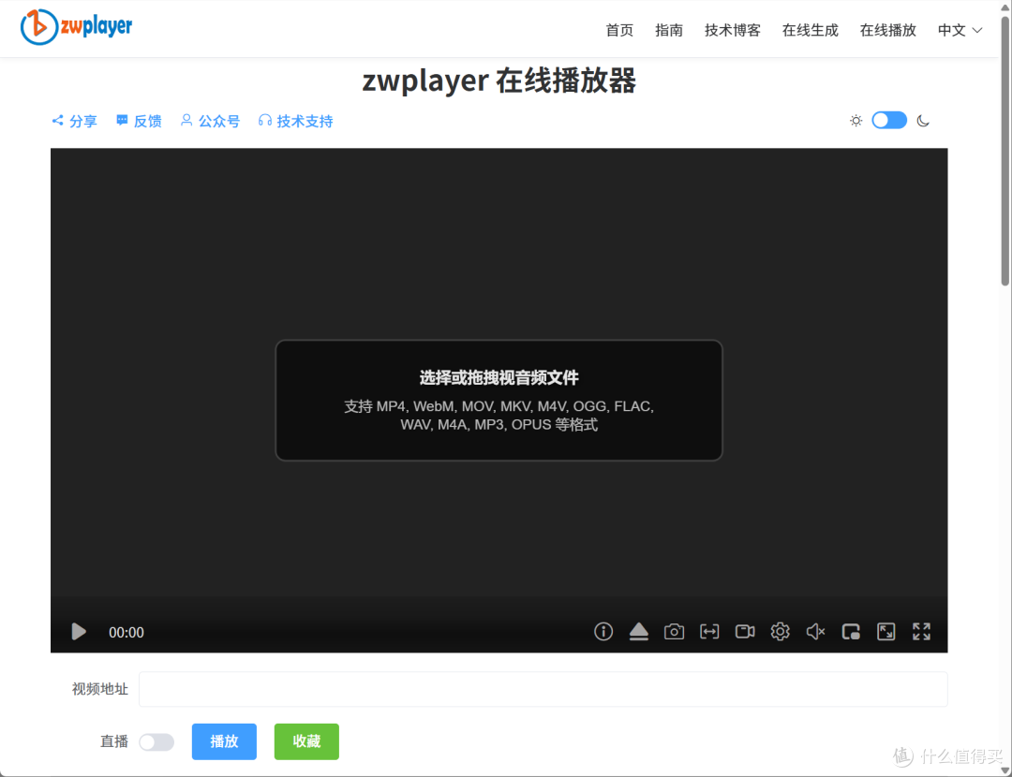The image size is (1012, 777).
Task: Click the 选择或拖拽视音频文件 drop box
Action: (x=499, y=401)
